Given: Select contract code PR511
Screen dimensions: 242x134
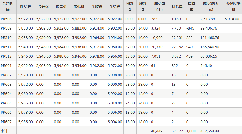Looking at the screenshot, I should pos(6,47).
